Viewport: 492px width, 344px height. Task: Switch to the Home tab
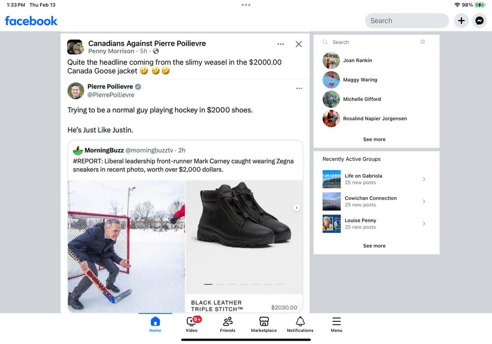click(x=155, y=324)
